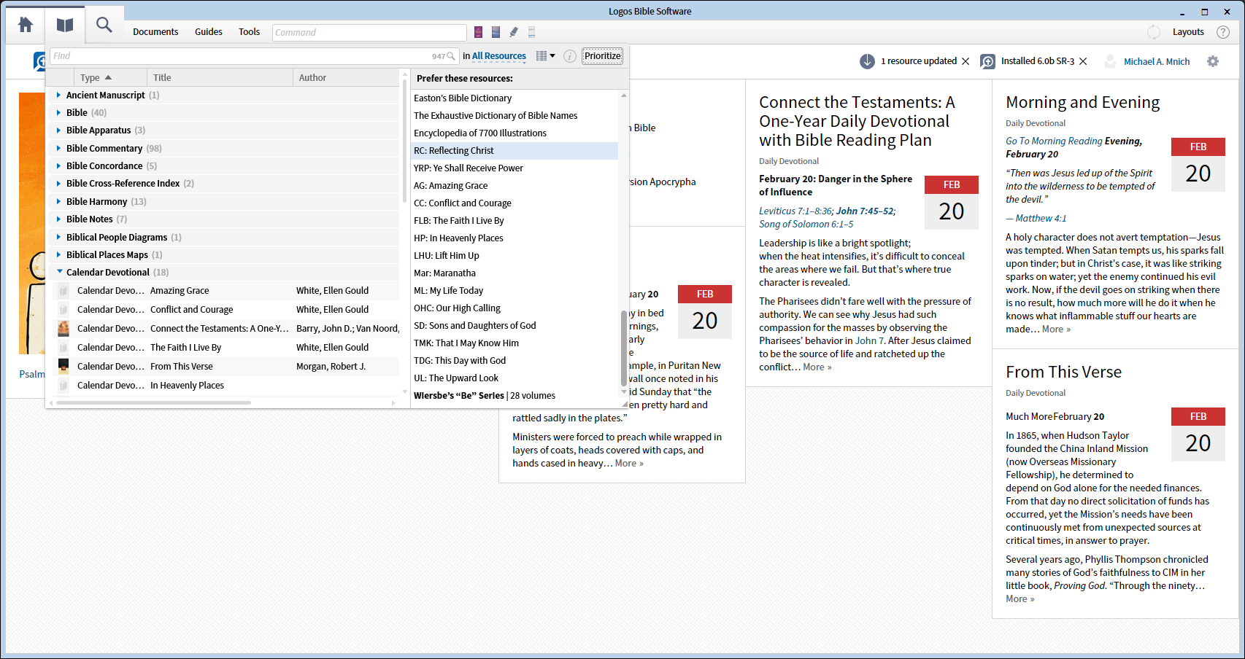Expand the Biblical People Diagrams group
Viewport: 1245px width, 659px height.
tap(58, 237)
